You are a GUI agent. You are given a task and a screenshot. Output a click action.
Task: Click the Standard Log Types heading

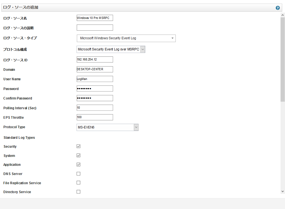[19, 138]
